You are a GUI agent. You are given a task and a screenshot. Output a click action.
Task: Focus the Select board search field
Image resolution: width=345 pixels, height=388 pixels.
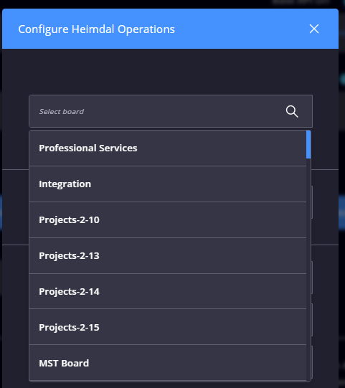click(171, 111)
